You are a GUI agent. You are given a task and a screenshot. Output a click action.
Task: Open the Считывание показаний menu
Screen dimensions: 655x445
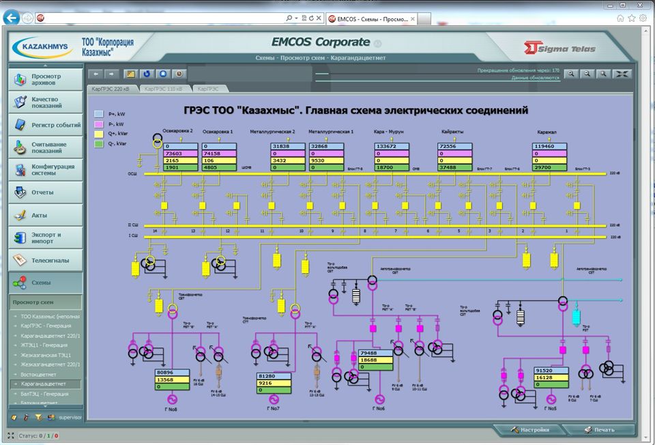[46, 147]
